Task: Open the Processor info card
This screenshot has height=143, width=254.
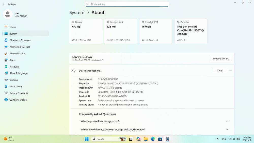Action: (191, 31)
